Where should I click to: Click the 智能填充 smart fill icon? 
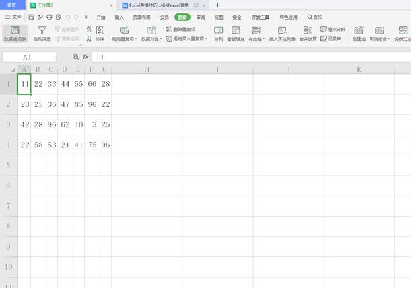(x=236, y=34)
